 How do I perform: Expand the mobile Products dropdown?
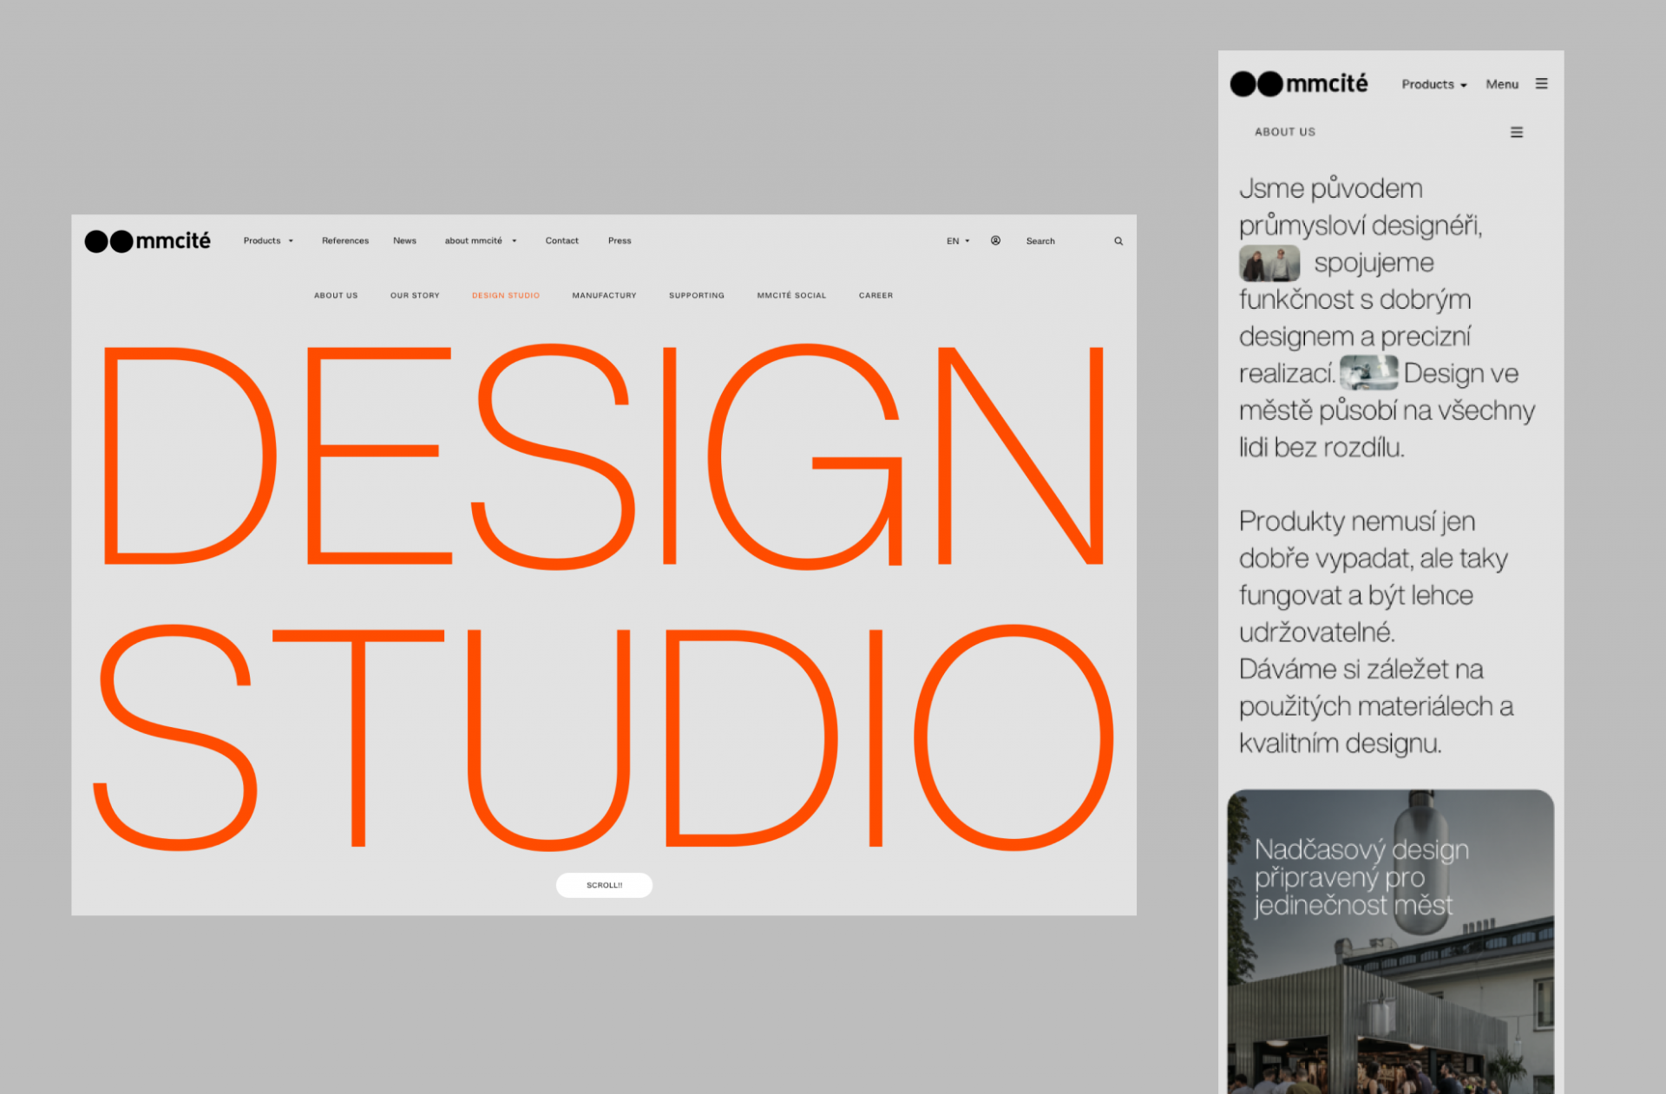[1433, 84]
